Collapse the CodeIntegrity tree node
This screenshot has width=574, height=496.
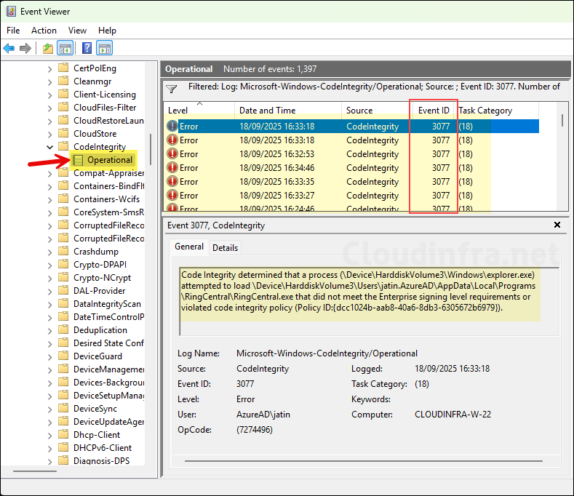(49, 147)
